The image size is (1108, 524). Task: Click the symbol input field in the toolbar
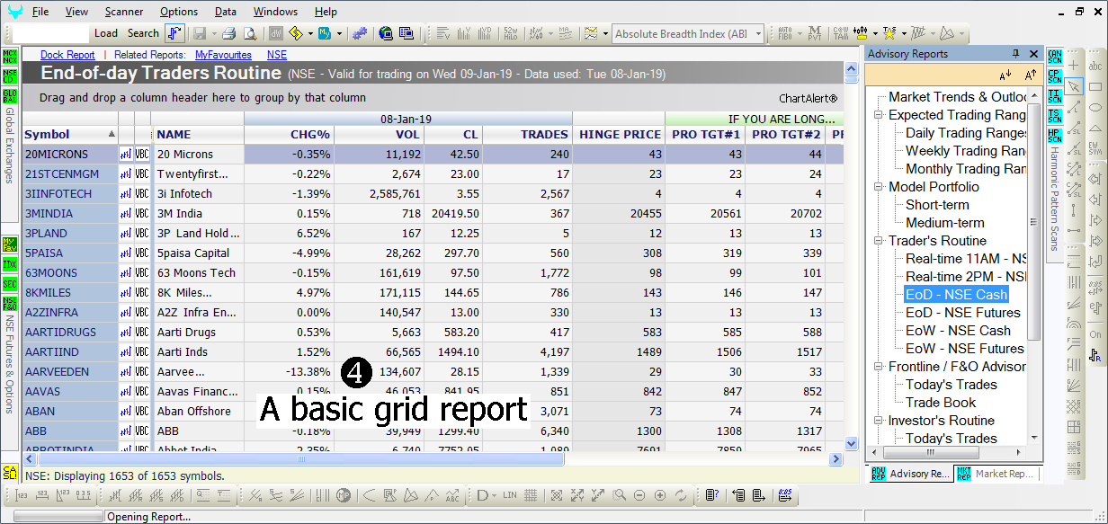coord(51,33)
